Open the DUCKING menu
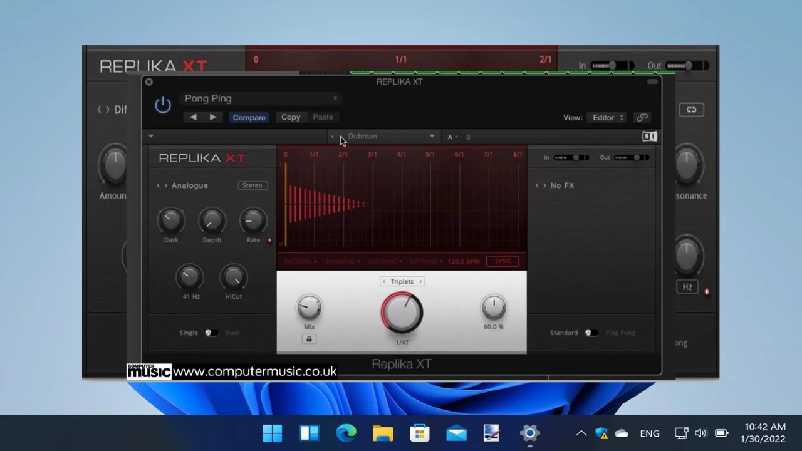The width and height of the screenshot is (802, 451). pyautogui.click(x=385, y=261)
